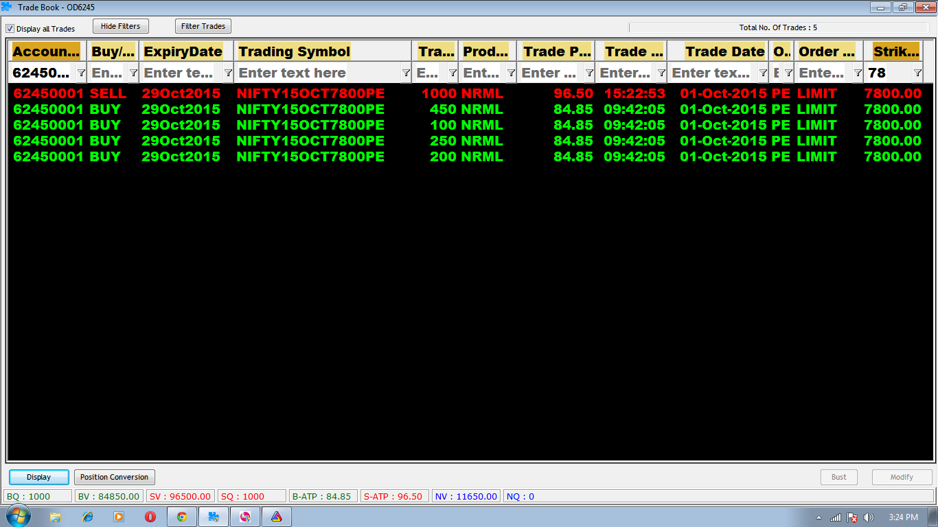This screenshot has width=938, height=527.
Task: Click blue puzzle-piece trading app taskbar icon
Action: [214, 517]
